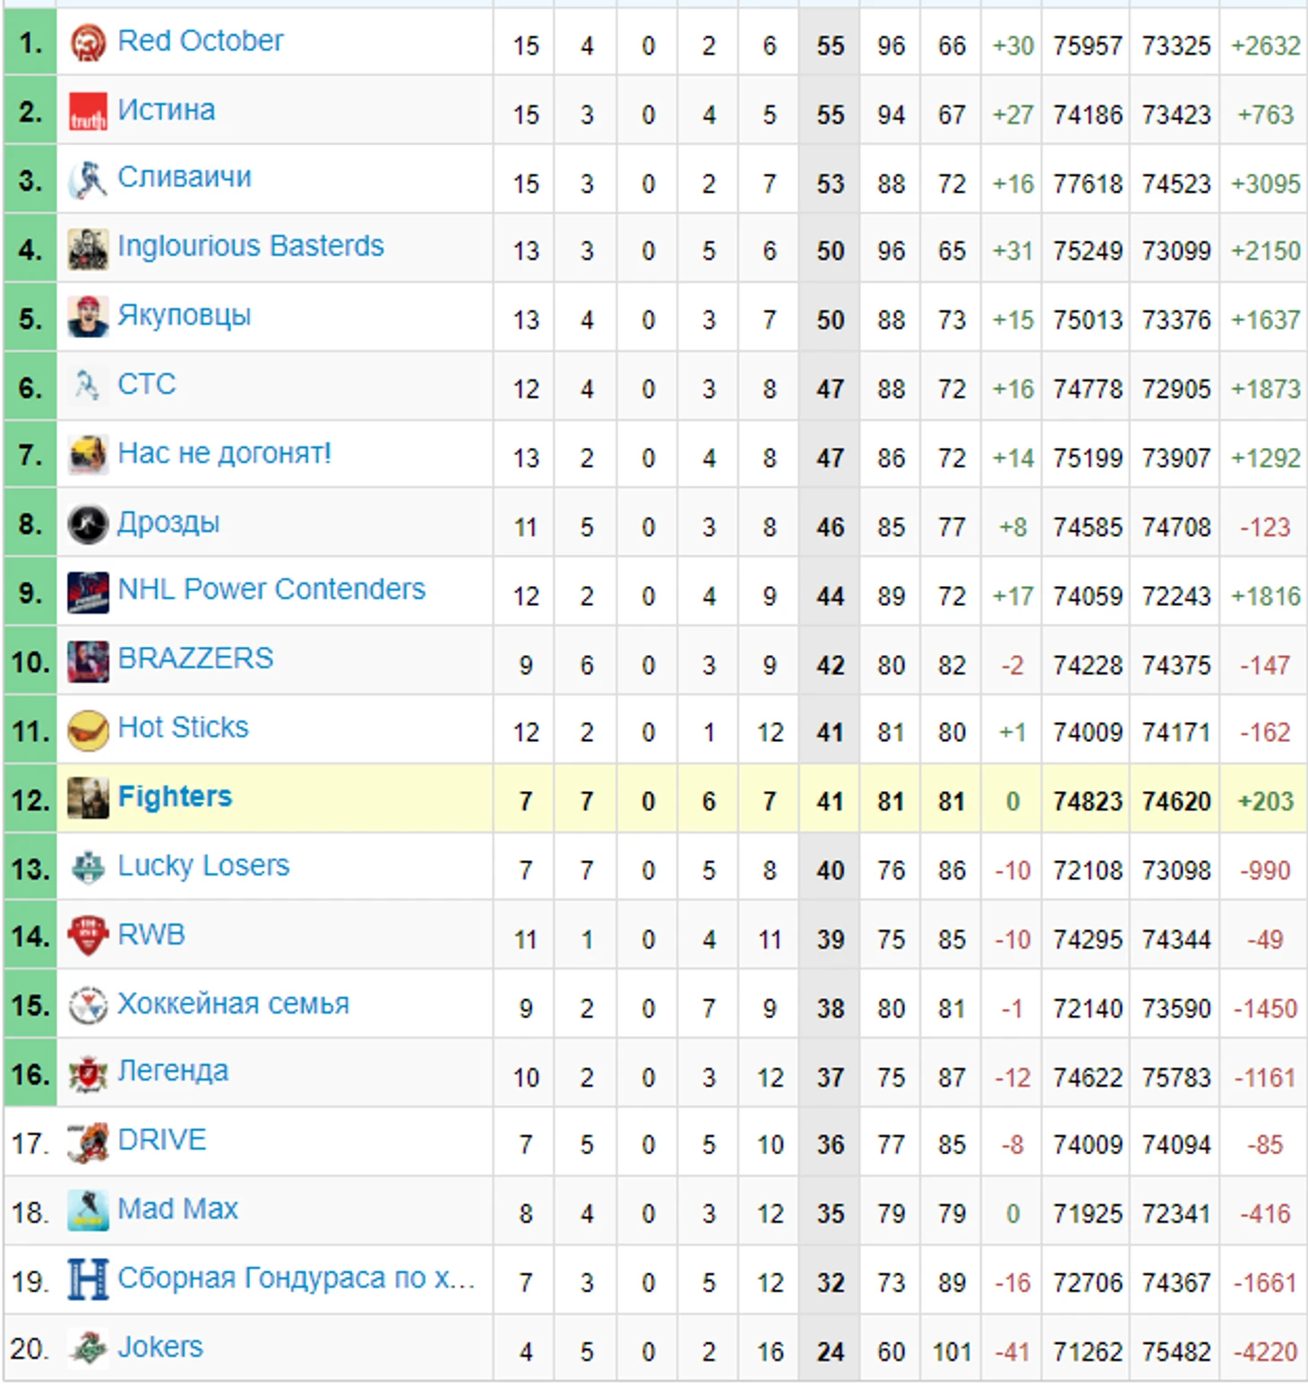1308x1388 pixels.
Task: Open the Lucky Losers team link
Action: coord(203,866)
